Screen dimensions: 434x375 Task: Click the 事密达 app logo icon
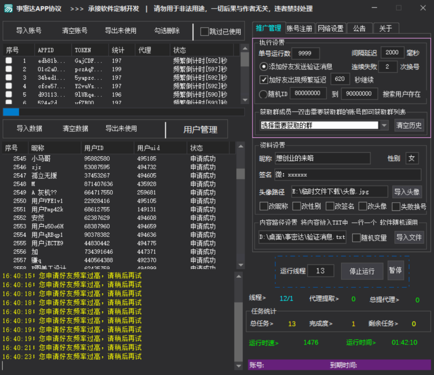pyautogui.click(x=8, y=8)
